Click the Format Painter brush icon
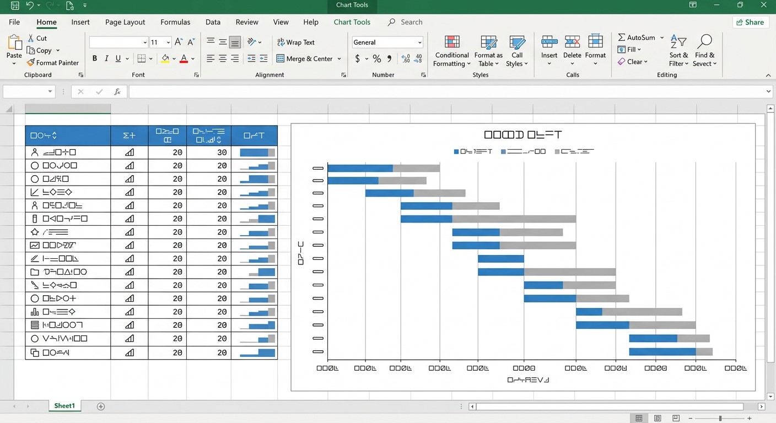 31,63
